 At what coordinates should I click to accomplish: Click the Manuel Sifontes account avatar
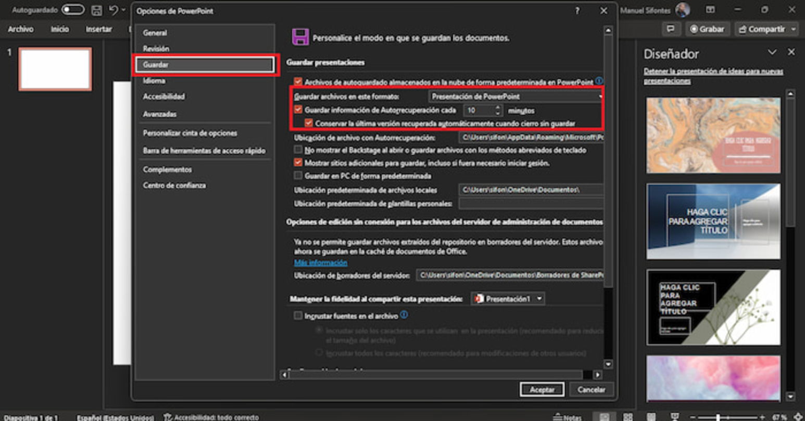coord(683,10)
